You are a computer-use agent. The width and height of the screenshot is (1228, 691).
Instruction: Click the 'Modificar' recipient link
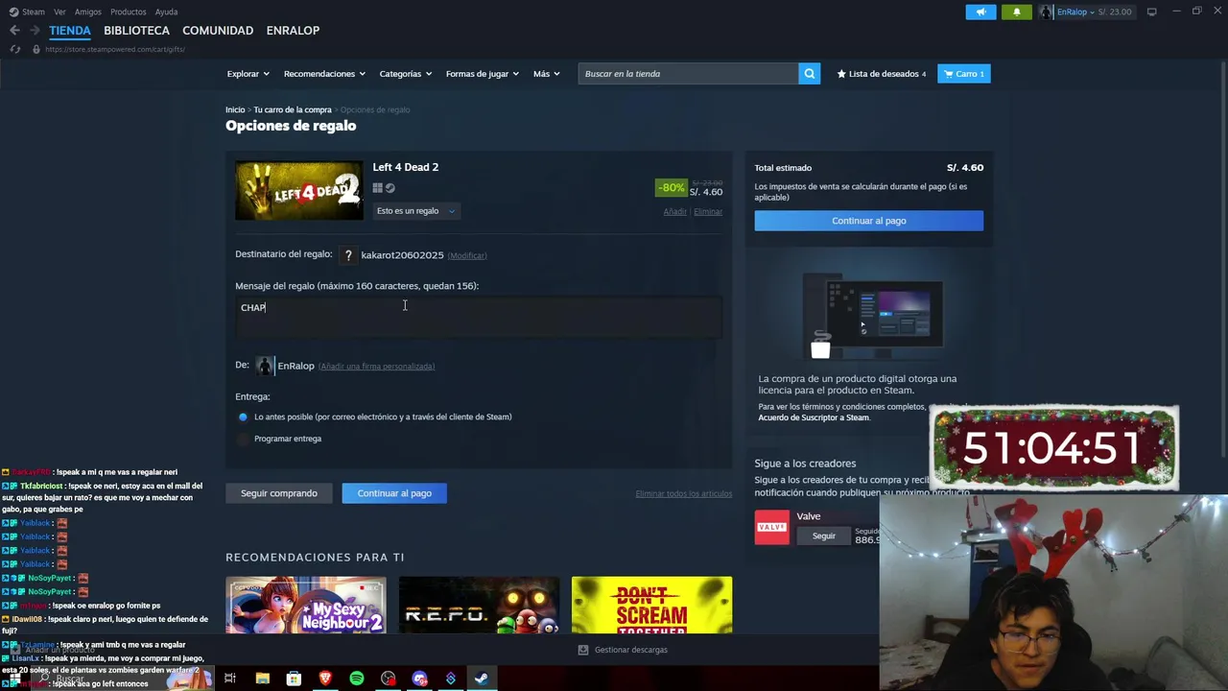[x=467, y=255]
